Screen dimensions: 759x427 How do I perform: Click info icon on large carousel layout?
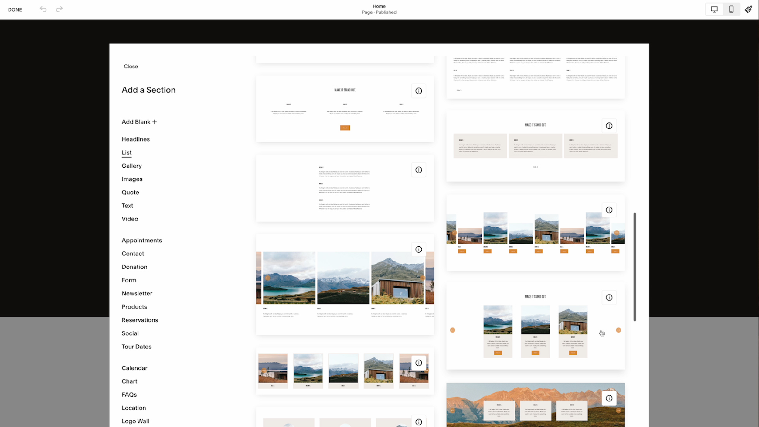click(419, 249)
